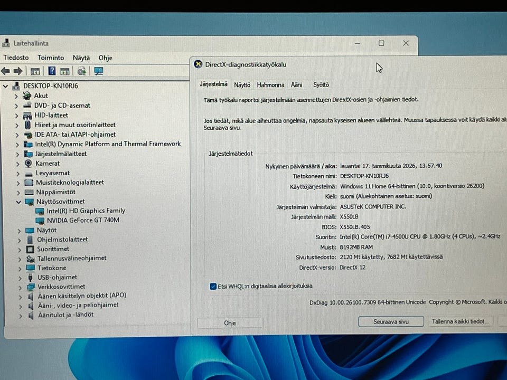Expand the Tallennusvälineohjaimet node
This screenshot has width=507, height=380.
(x=20, y=259)
